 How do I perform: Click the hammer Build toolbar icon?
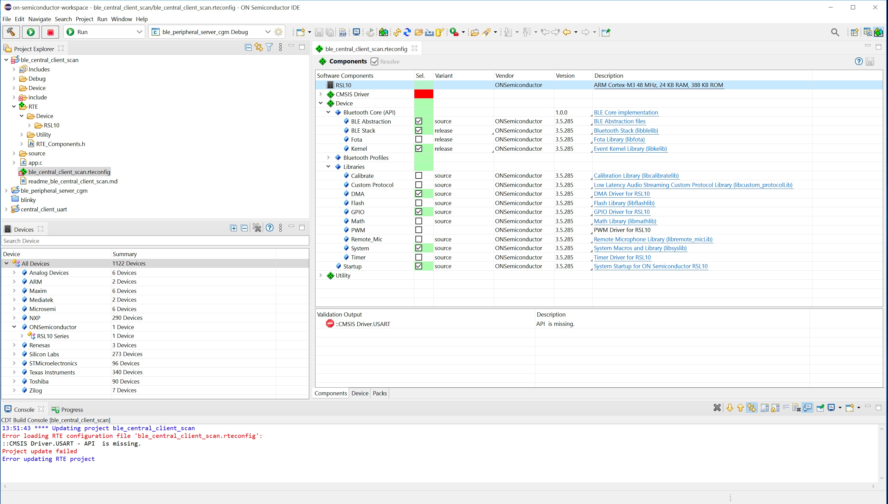tap(11, 32)
